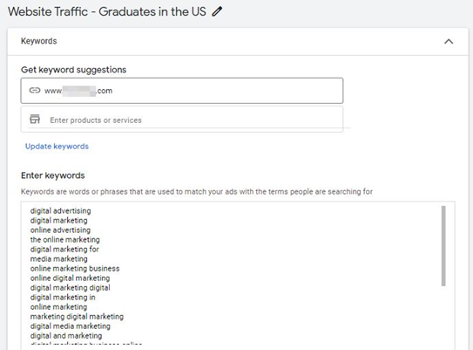Click the 'Enter products or services' field

click(182, 120)
